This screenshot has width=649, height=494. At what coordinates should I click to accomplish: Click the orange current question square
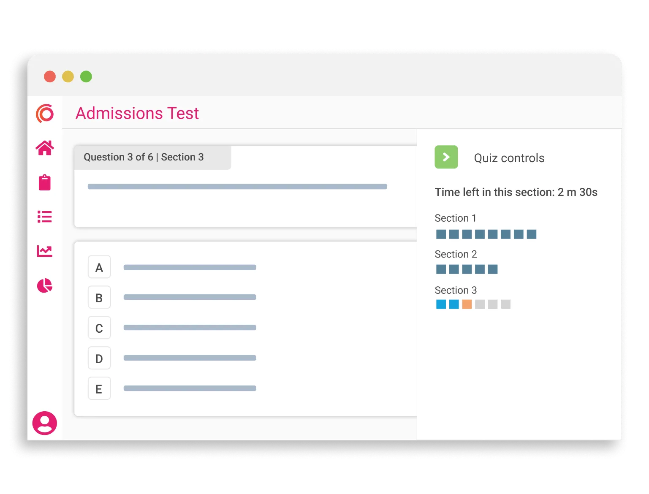[x=467, y=304]
